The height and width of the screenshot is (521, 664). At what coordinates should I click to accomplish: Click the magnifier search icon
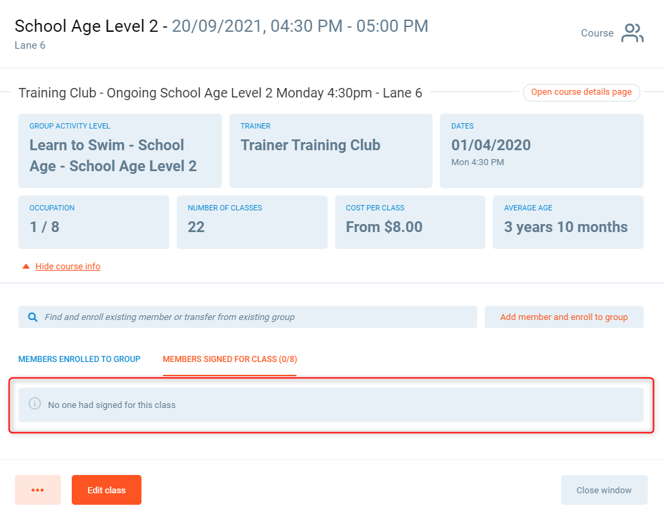point(32,317)
